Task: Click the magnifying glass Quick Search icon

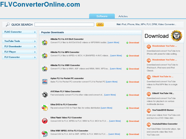Action: point(8,24)
